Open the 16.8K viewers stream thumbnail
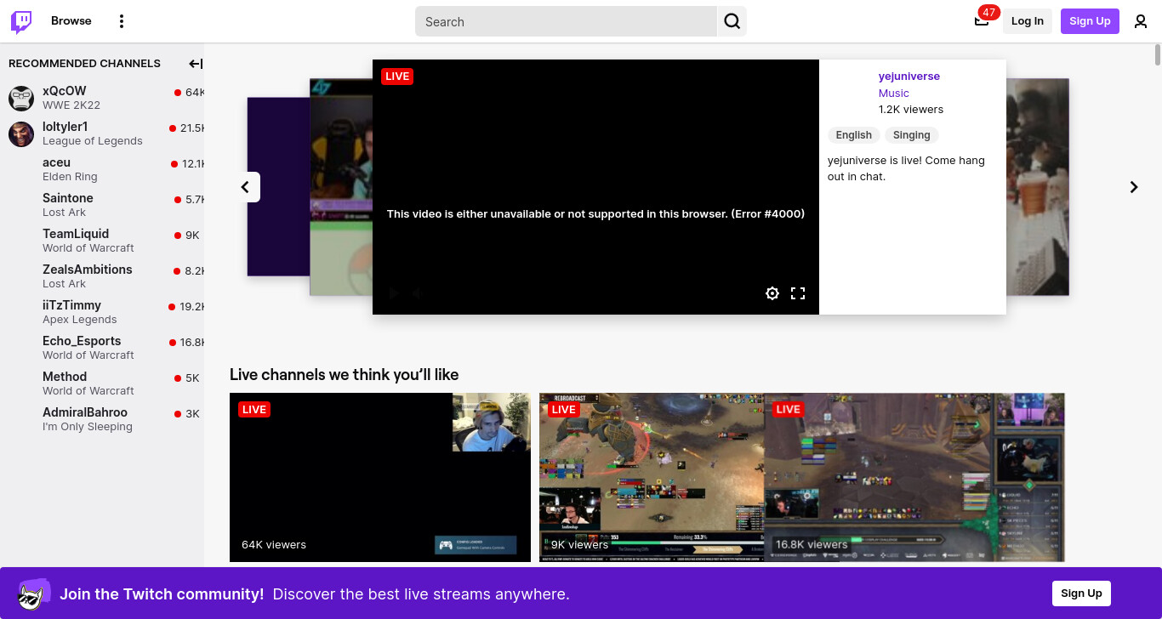1162x619 pixels. point(914,477)
